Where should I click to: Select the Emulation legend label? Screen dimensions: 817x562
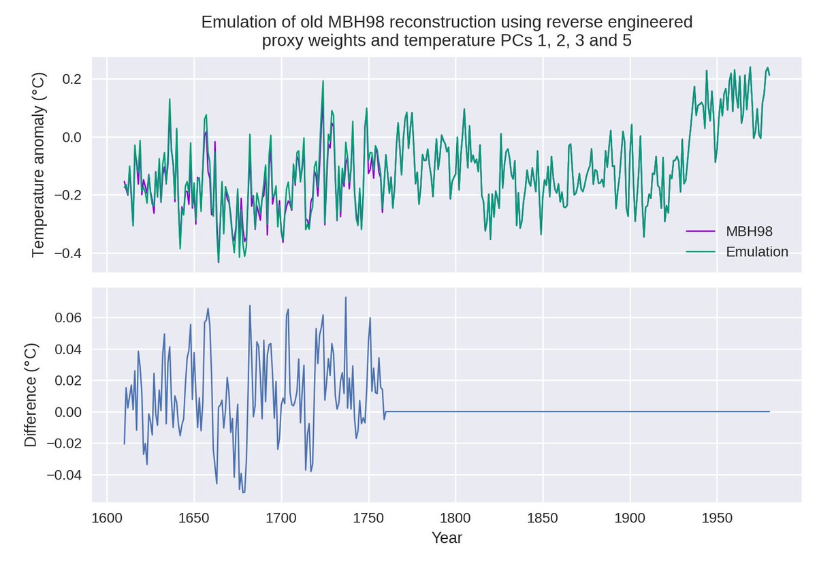pyautogui.click(x=756, y=252)
